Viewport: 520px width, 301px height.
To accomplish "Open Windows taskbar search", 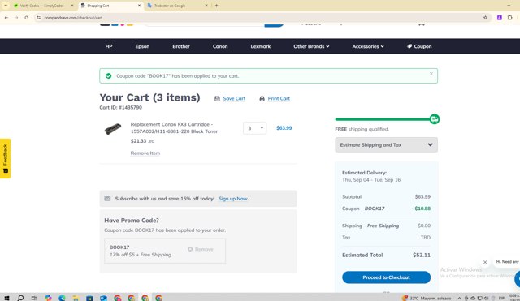I will tap(20, 298).
